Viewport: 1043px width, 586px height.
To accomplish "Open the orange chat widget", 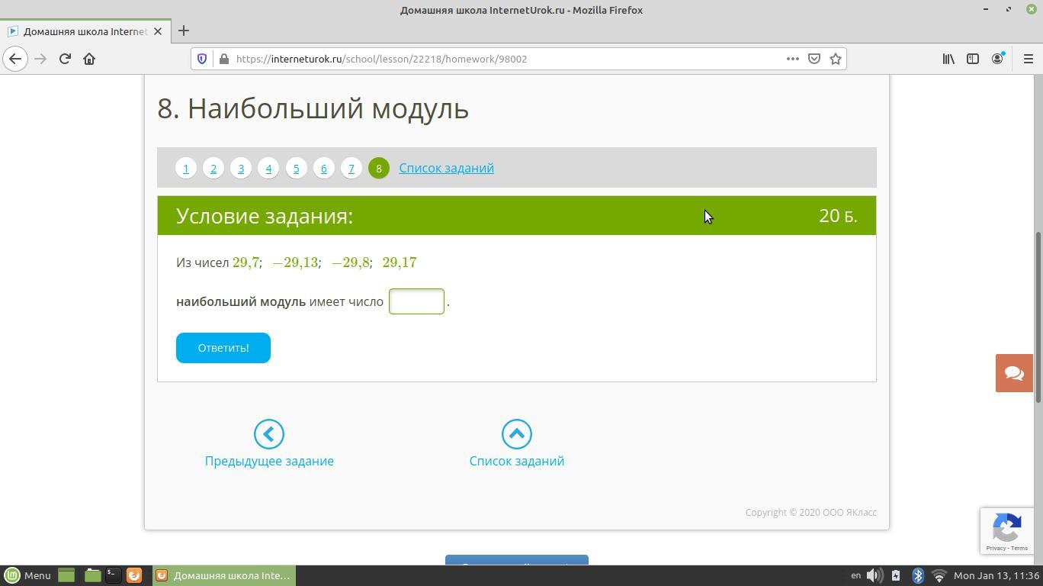I will 1014,373.
